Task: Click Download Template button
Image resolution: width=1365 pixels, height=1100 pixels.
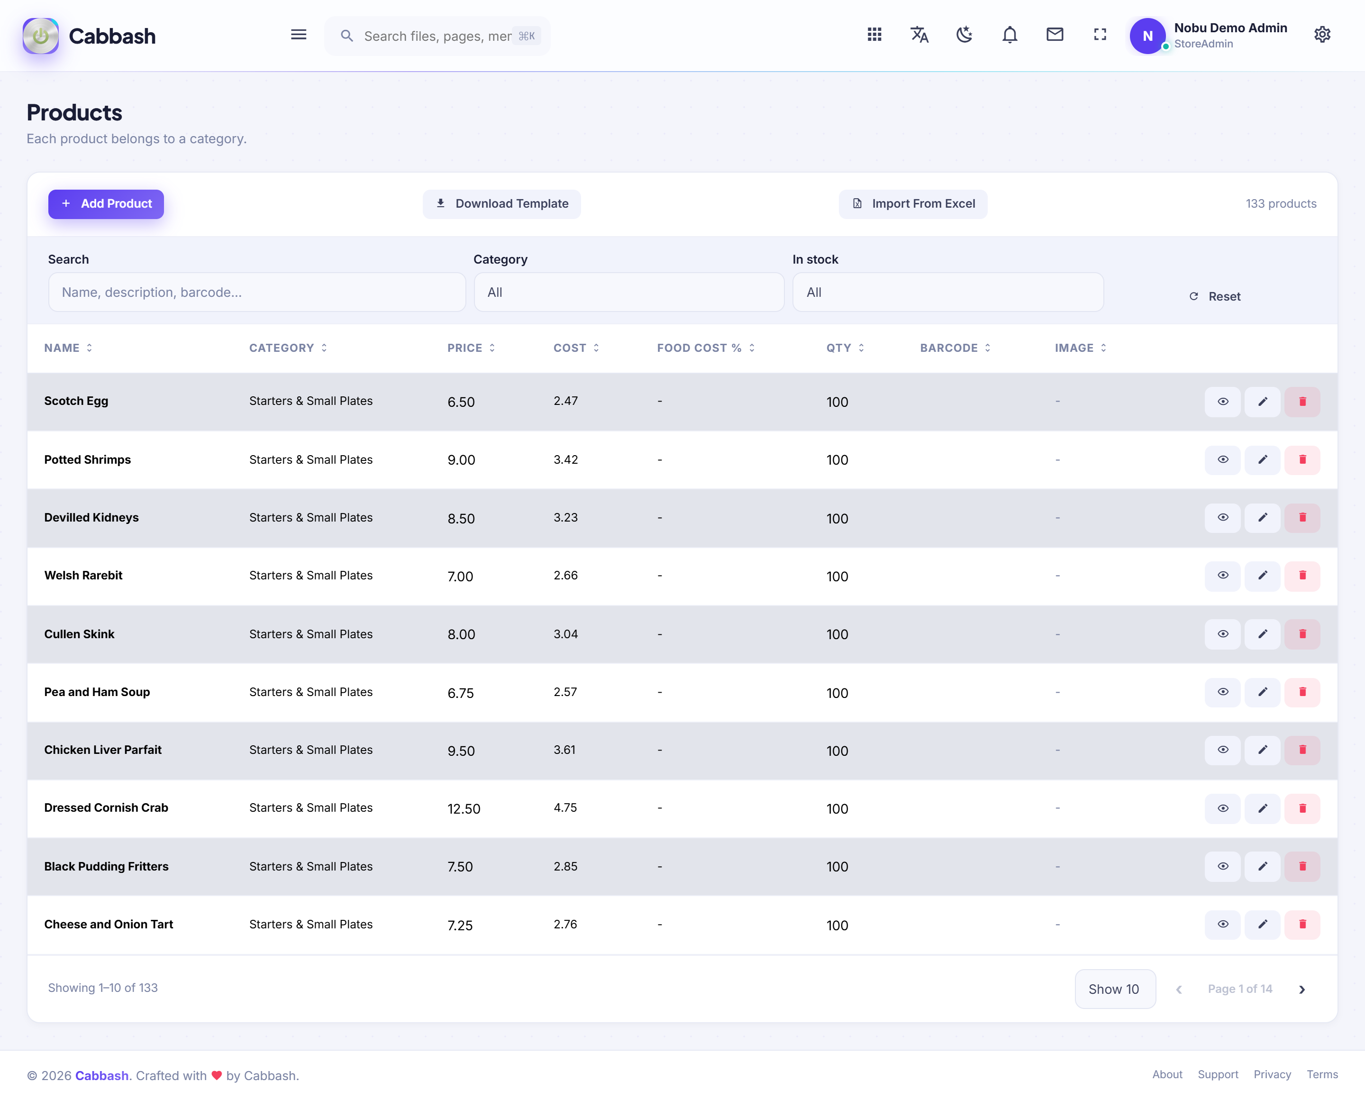Action: pos(501,204)
